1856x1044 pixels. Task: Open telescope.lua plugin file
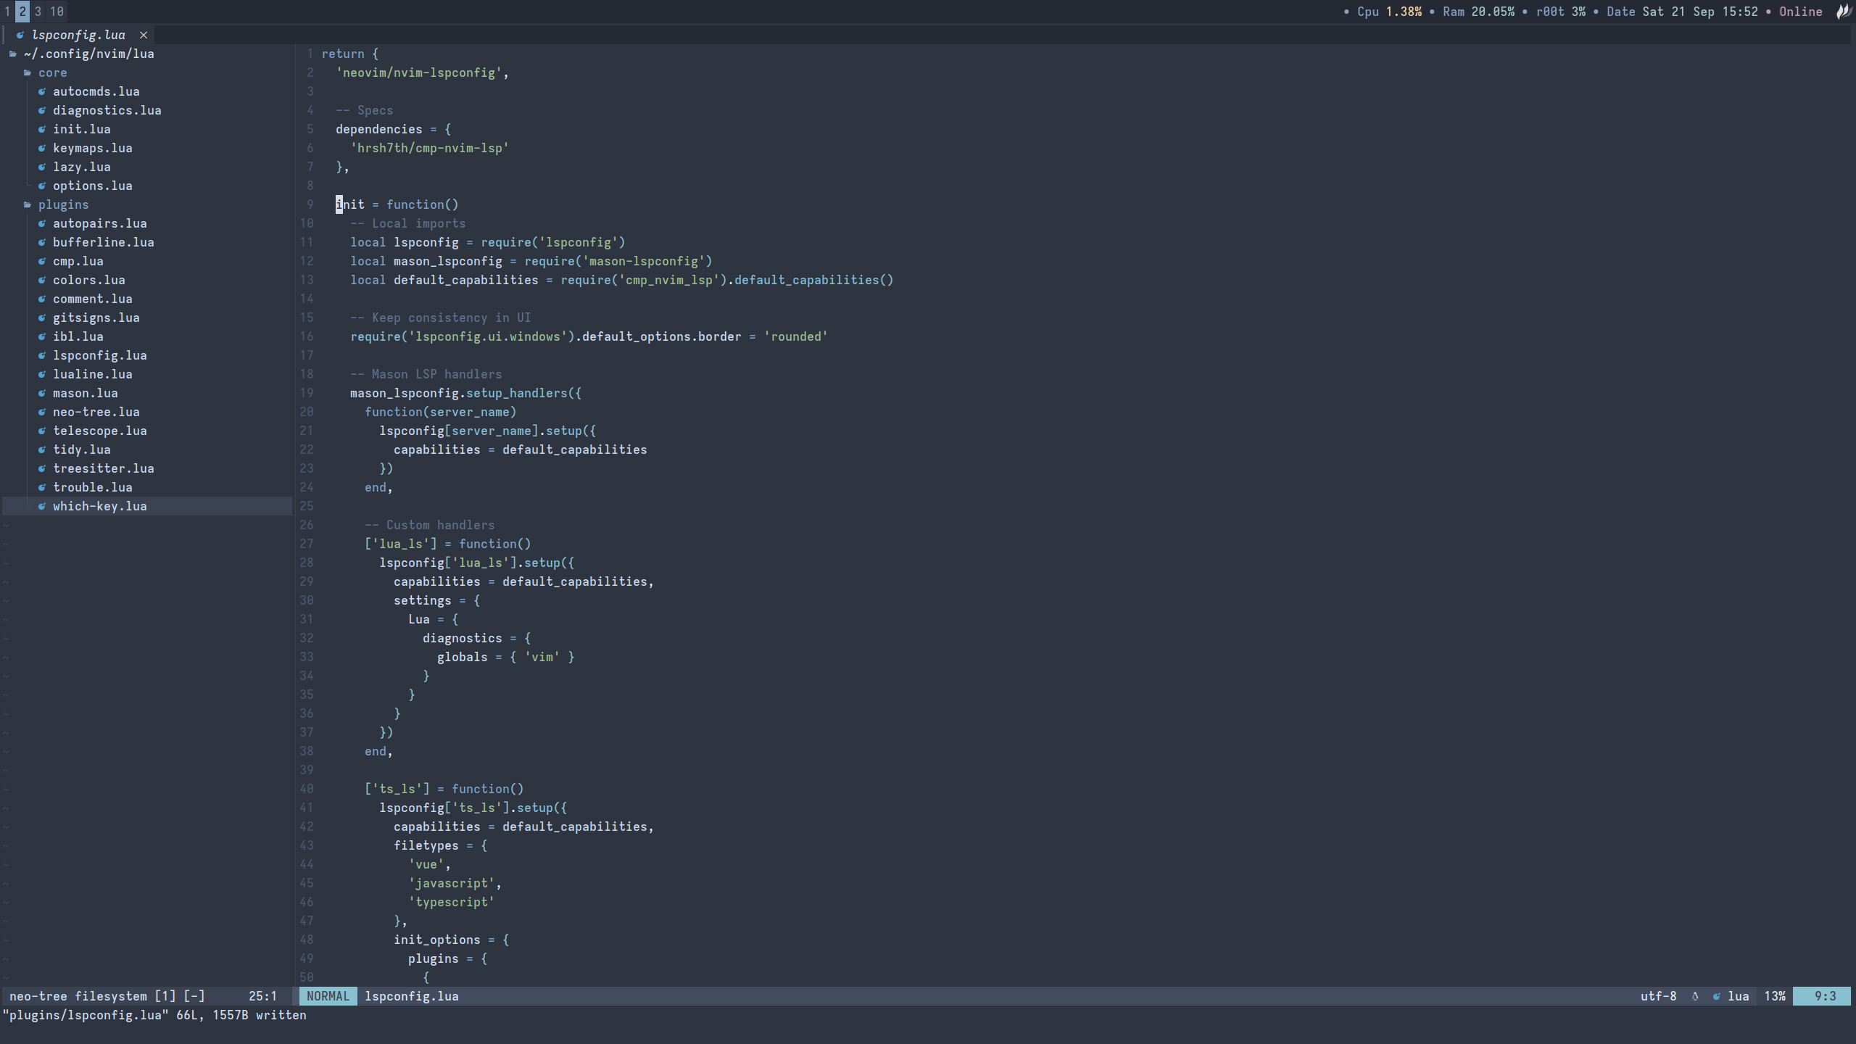99,431
